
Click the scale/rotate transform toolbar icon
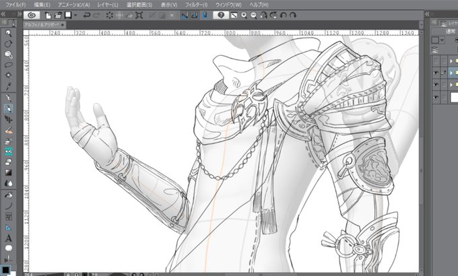click(x=139, y=15)
